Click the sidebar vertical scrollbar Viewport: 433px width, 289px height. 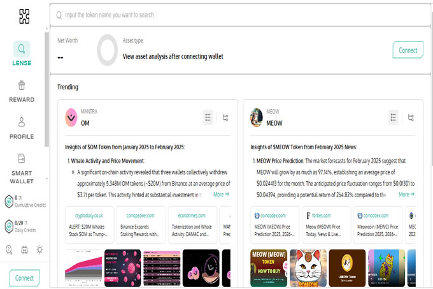click(46, 89)
